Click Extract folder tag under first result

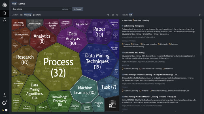pyautogui.click(x=135, y=44)
